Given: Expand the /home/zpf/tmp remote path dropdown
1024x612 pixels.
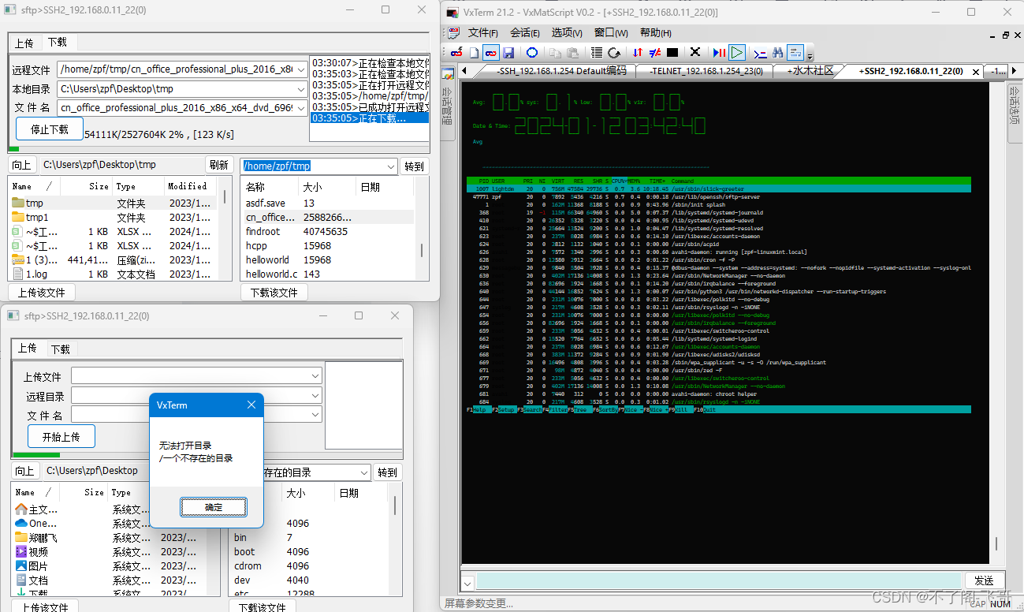Looking at the screenshot, I should click(x=391, y=166).
